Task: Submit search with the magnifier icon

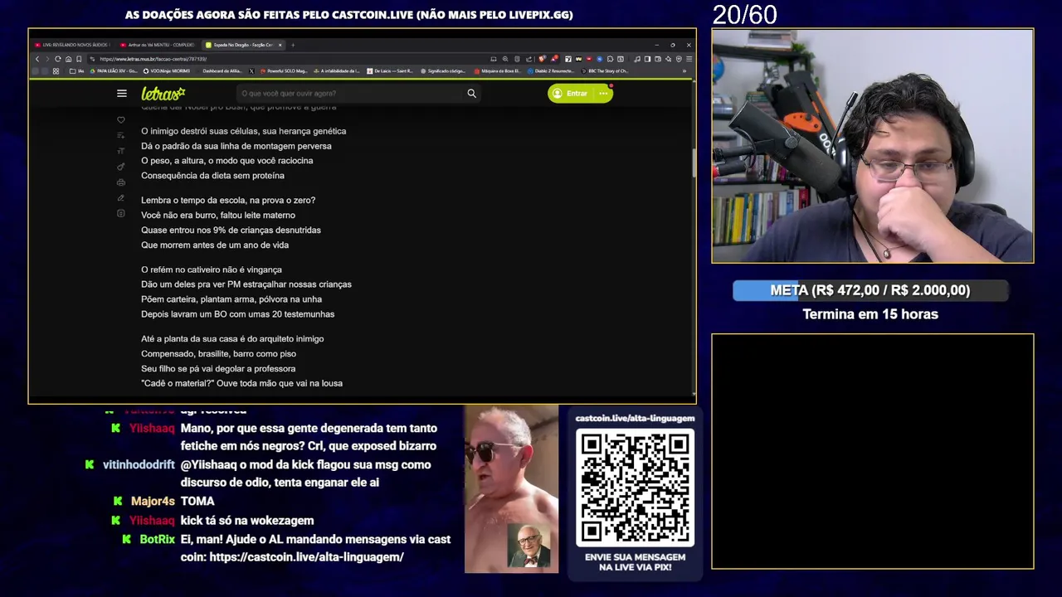Action: pos(471,94)
